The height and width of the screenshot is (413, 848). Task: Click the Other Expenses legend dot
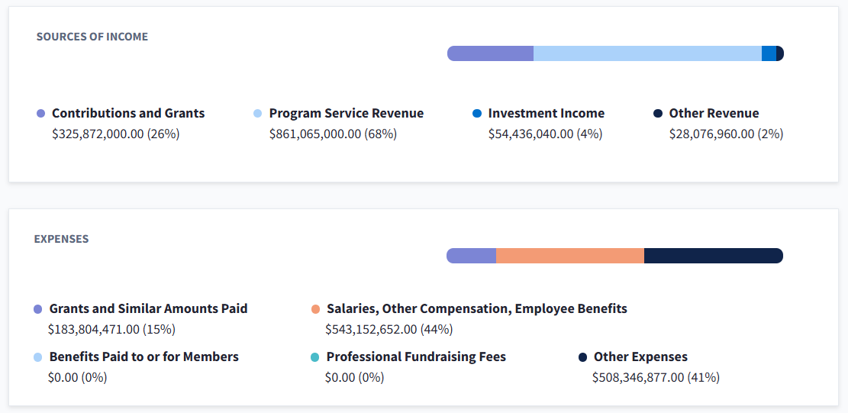pos(582,357)
